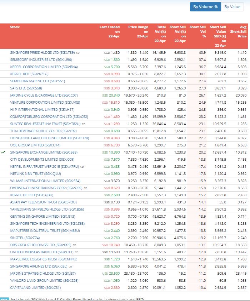Open Keppel Corporation Limited (SGX:BN4) link
The height and width of the screenshot is (301, 250).
click(44, 67)
